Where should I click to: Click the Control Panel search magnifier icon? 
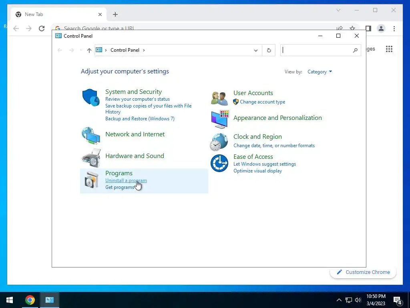pos(355,50)
